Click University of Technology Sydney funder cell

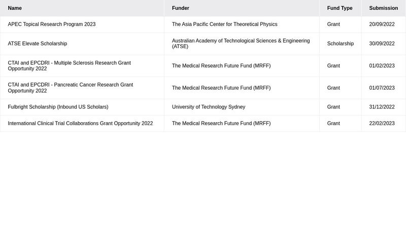(209, 107)
